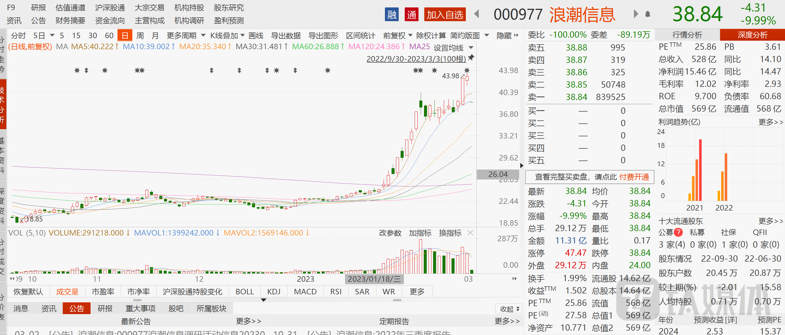Switch chart to 周 weekly period

click(x=140, y=36)
